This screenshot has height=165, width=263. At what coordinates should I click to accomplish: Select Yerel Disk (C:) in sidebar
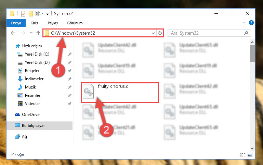click(x=37, y=54)
